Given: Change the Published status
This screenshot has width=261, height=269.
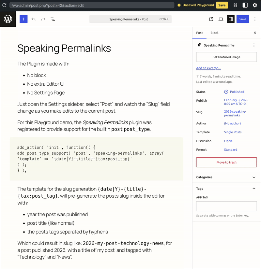Looking at the screenshot, I should click(234, 92).
